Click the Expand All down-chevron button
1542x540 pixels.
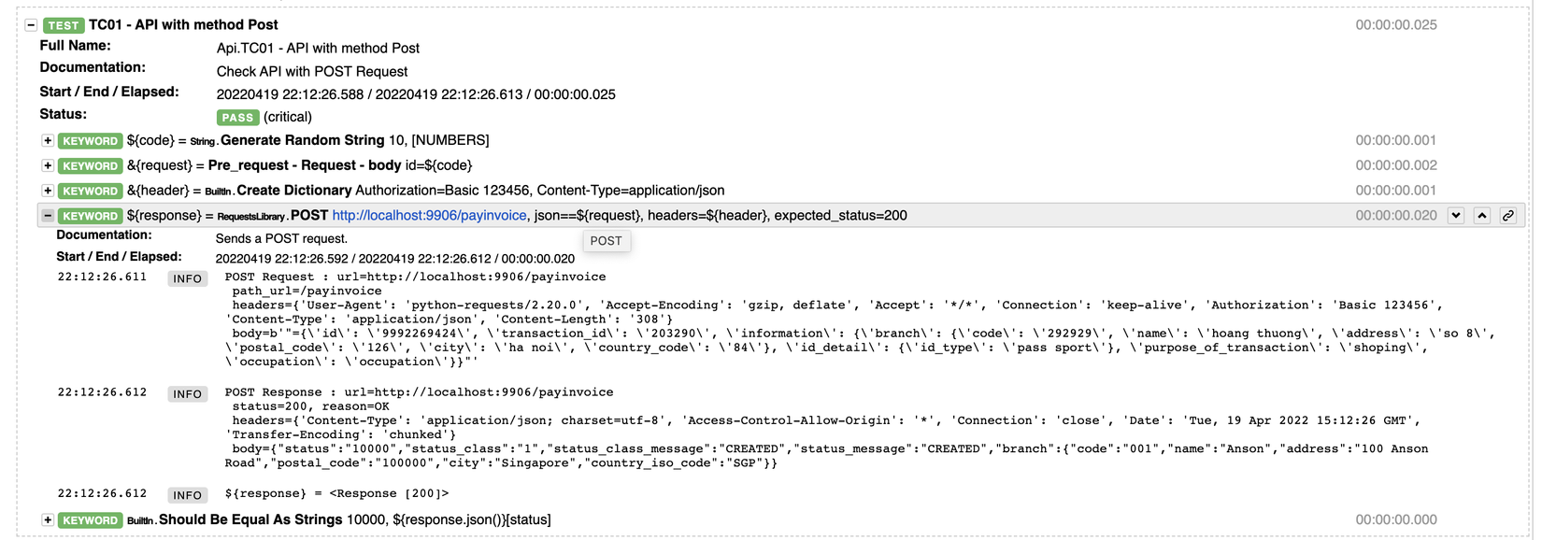click(1455, 216)
